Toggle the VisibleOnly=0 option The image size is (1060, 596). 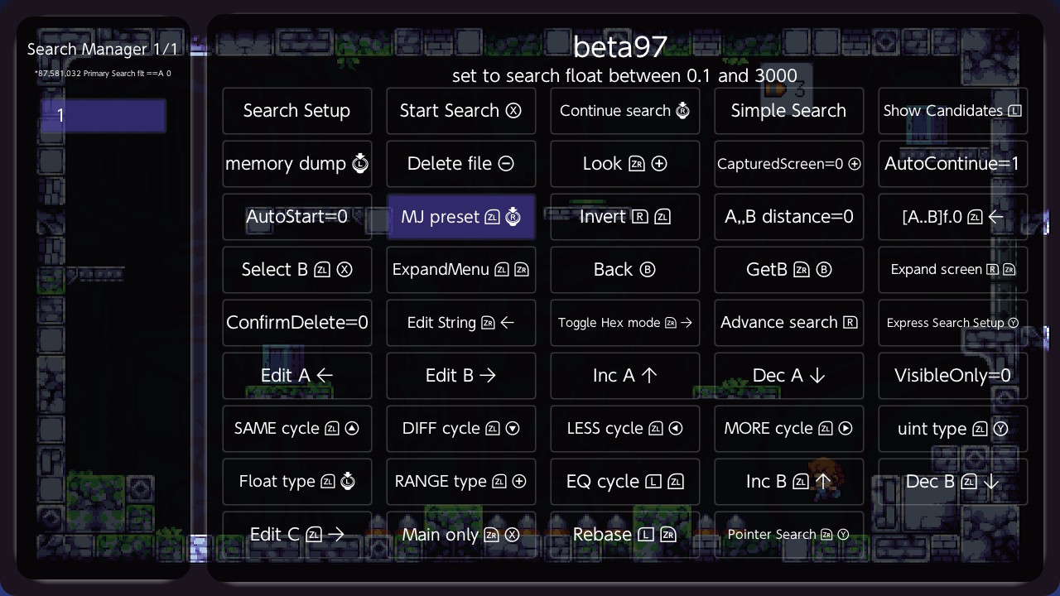tap(952, 376)
